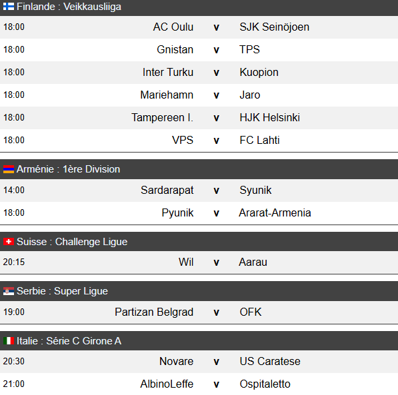Image resolution: width=398 pixels, height=395 pixels.
Task: Open the Serbie : Super Ligue header
Action: pos(199,291)
